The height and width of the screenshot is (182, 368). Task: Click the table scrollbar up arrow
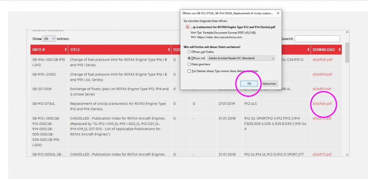point(348,32)
